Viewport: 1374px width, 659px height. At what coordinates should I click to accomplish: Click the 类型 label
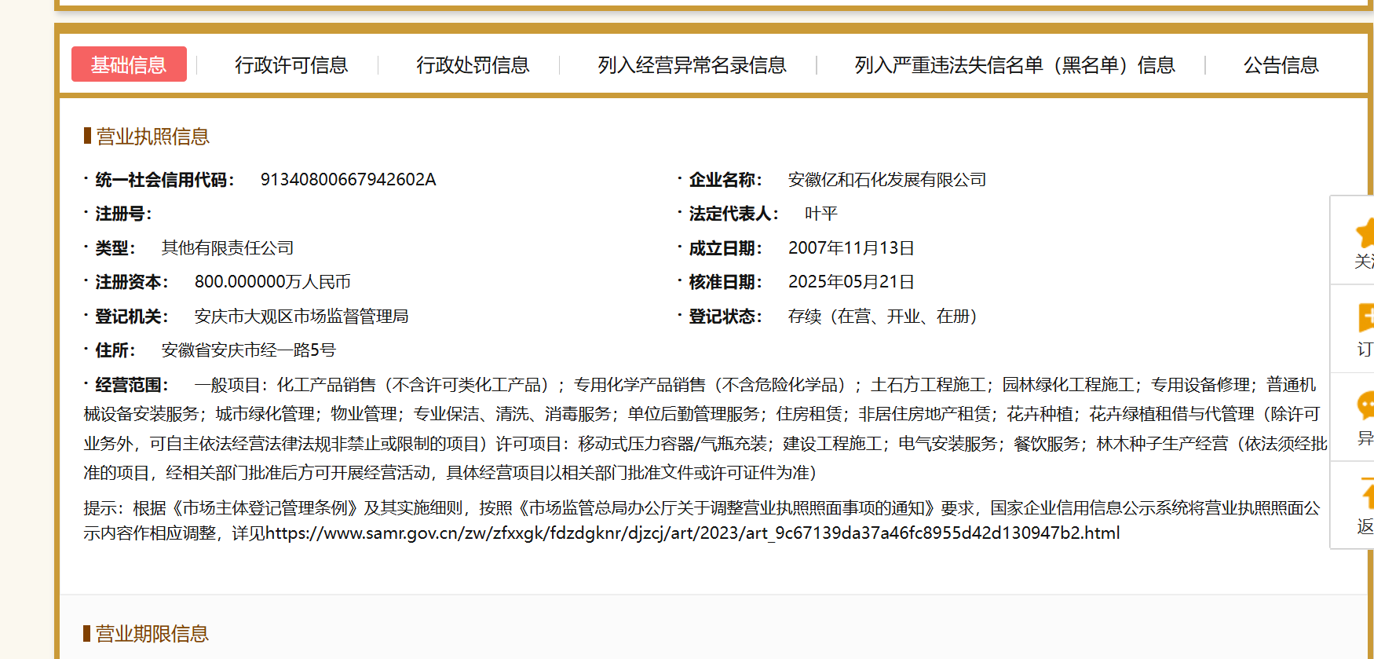[x=115, y=248]
